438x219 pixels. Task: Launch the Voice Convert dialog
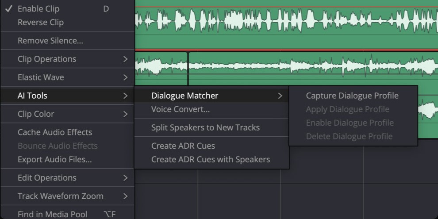click(x=180, y=109)
